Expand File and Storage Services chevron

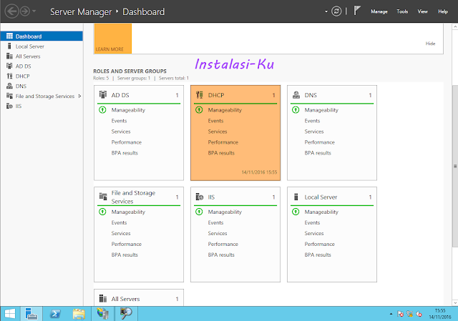point(79,96)
